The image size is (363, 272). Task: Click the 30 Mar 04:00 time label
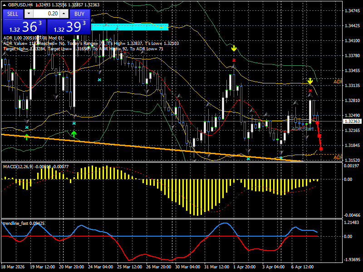coord(188,267)
